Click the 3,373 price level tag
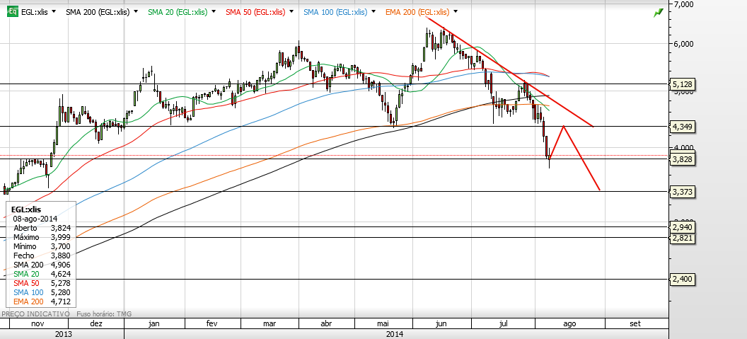The width and height of the screenshot is (747, 339). pyautogui.click(x=682, y=193)
